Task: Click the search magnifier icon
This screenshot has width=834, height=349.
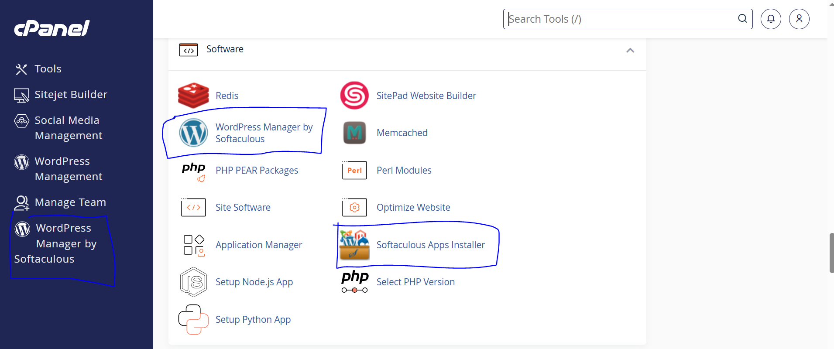Action: tap(742, 18)
